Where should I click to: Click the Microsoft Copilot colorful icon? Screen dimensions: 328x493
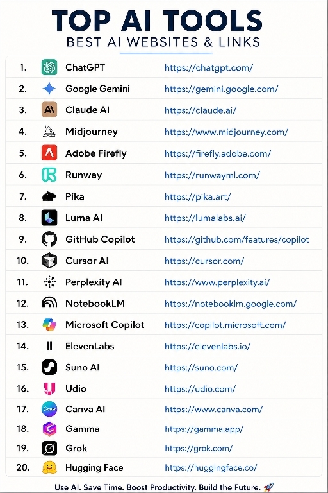click(x=49, y=324)
